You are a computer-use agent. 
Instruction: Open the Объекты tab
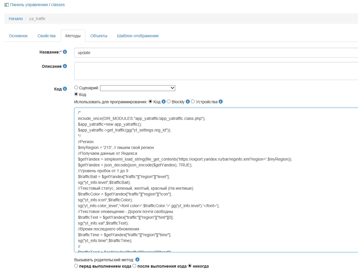[x=99, y=36]
